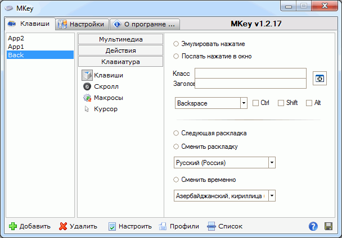
Task: Open the Азербайджанский, кириллица dropdown
Action: click(x=272, y=195)
